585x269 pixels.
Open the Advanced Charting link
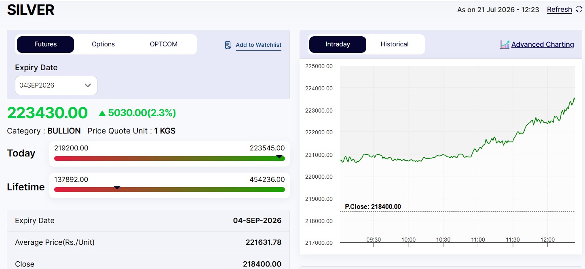pyautogui.click(x=543, y=44)
